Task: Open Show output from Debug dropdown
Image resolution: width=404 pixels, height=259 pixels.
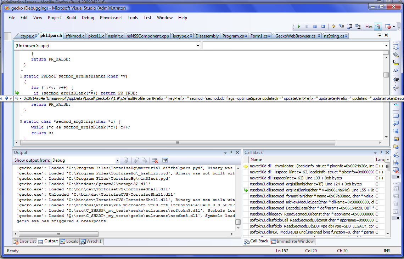Action: click(117, 161)
